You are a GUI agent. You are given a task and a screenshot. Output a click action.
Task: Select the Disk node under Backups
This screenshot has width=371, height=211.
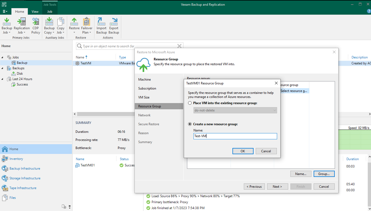coord(20,74)
